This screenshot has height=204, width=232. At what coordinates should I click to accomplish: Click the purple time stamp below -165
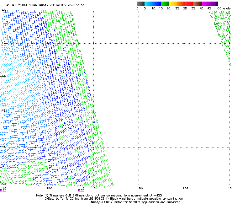pyautogui.click(x=3, y=191)
